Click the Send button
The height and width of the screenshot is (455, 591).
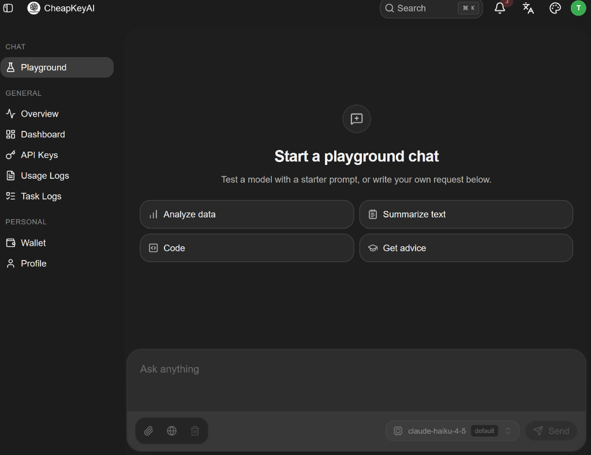551,431
